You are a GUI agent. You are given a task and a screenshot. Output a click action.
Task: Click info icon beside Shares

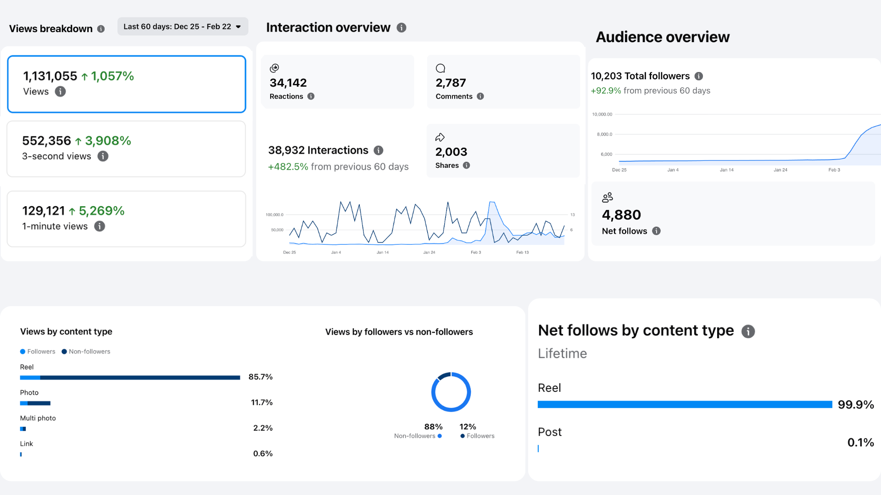click(x=467, y=165)
